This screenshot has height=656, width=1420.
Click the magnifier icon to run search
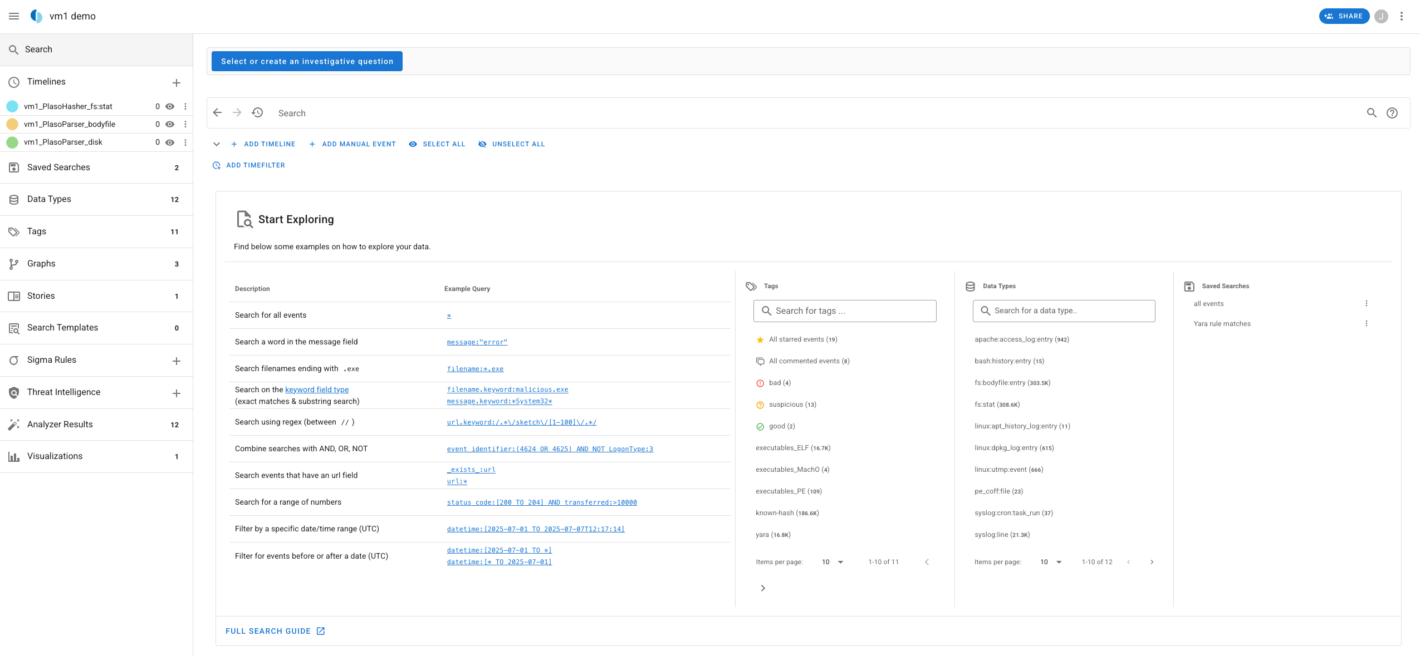click(x=1372, y=113)
